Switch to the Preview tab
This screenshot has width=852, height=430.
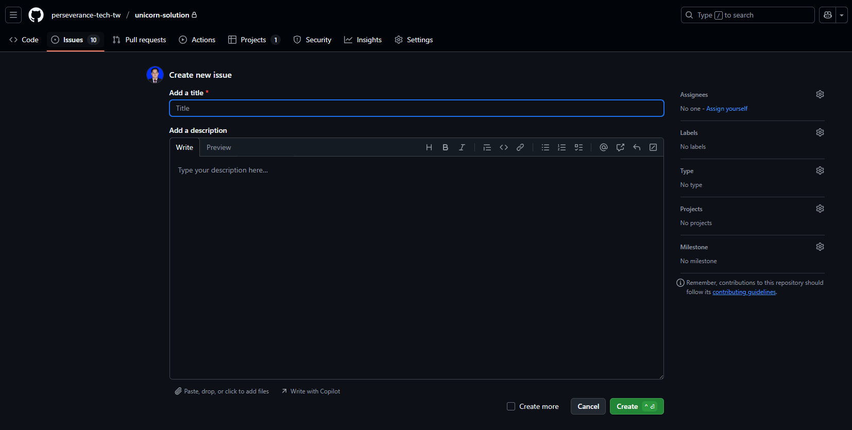218,147
